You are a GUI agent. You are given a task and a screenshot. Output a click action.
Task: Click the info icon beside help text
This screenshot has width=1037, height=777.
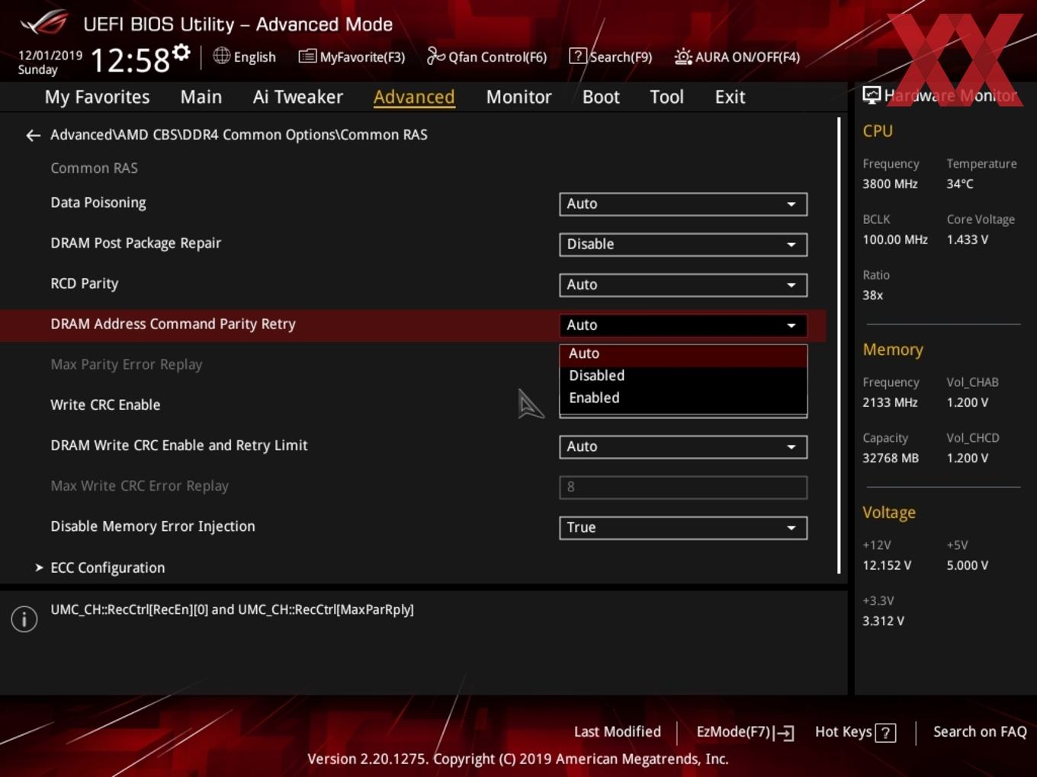(x=24, y=619)
